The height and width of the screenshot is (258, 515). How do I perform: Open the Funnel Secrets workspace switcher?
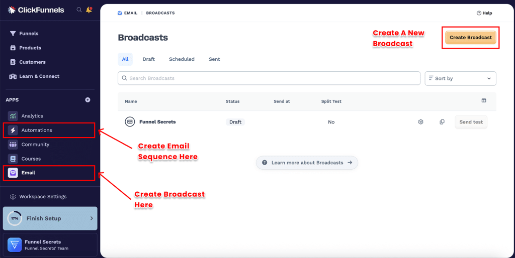50,245
